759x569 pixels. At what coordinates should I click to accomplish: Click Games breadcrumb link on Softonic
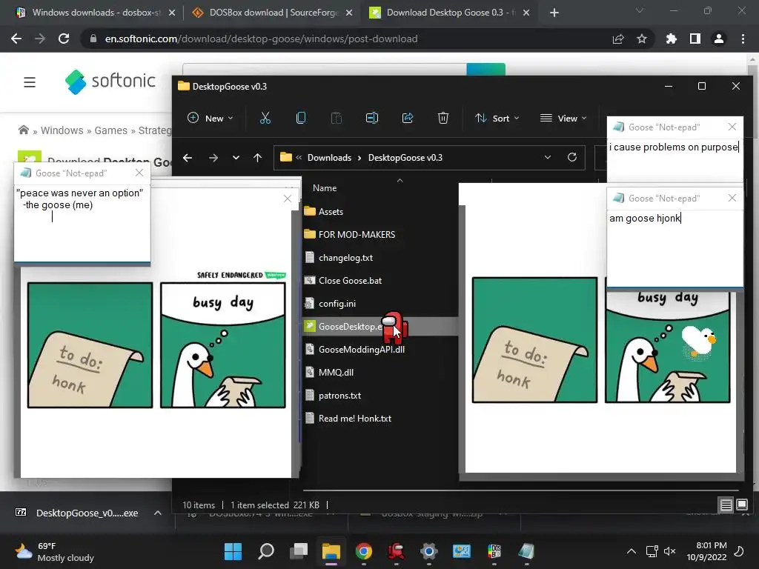[111, 130]
